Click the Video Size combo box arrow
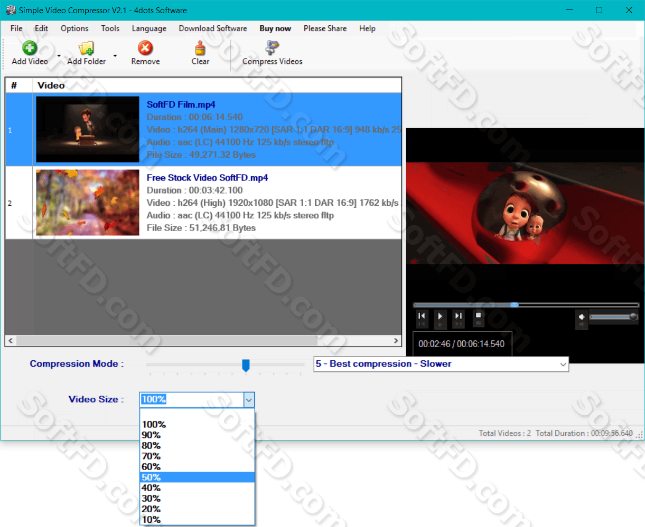The height and width of the screenshot is (527, 645). click(x=249, y=400)
